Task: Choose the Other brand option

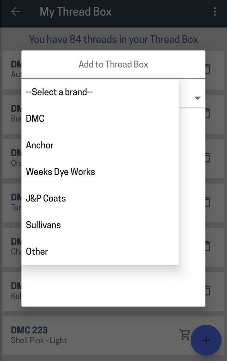Action: (x=37, y=251)
